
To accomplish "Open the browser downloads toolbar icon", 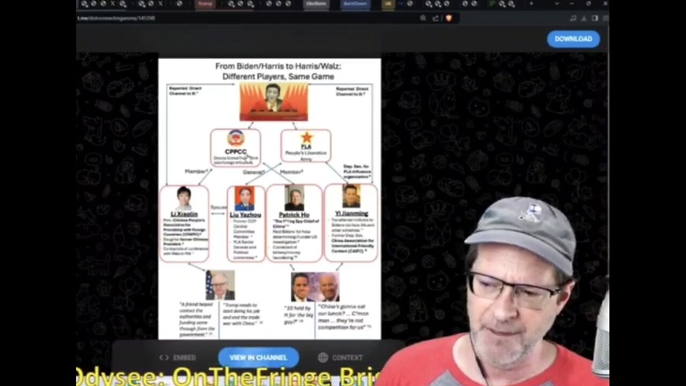I will point(584,18).
